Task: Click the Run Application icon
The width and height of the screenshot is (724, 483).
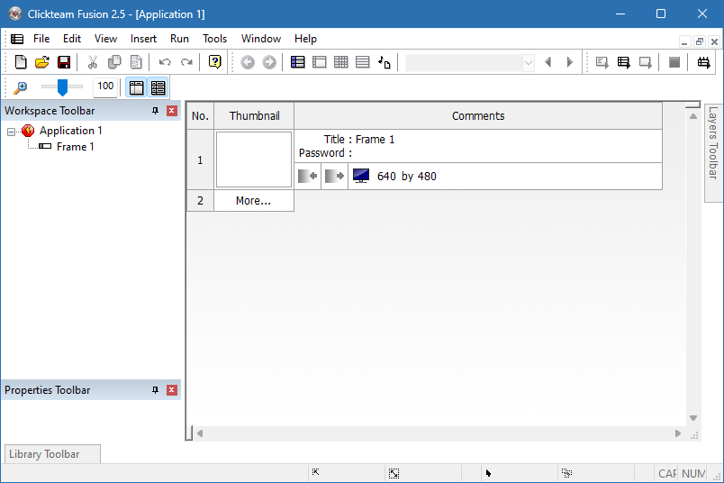Action: tap(623, 62)
